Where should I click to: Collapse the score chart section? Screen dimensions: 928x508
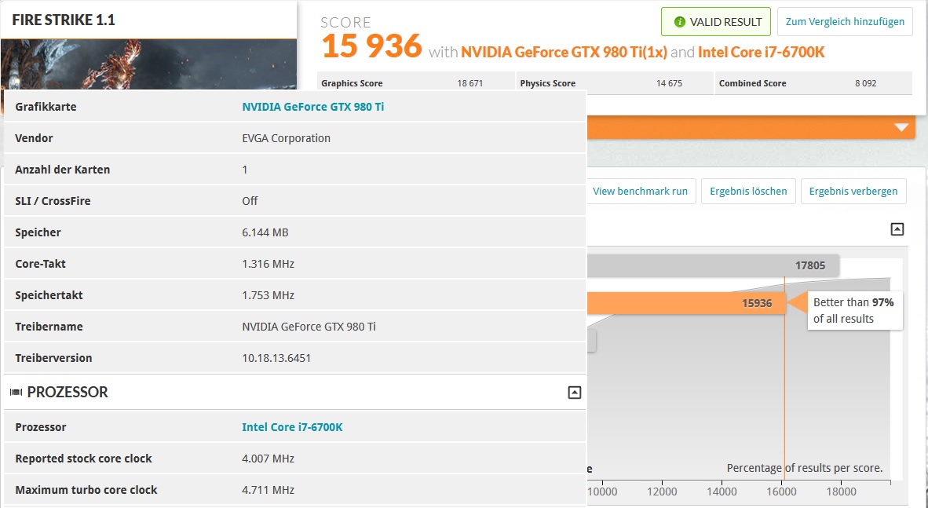897,229
